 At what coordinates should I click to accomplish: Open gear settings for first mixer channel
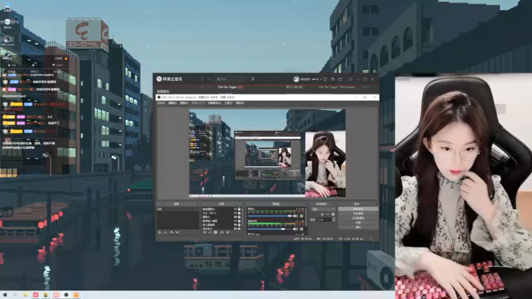pyautogui.click(x=301, y=216)
